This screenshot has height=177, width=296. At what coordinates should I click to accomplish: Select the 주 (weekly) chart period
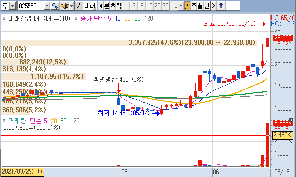pyautogui.click(x=194, y=6)
